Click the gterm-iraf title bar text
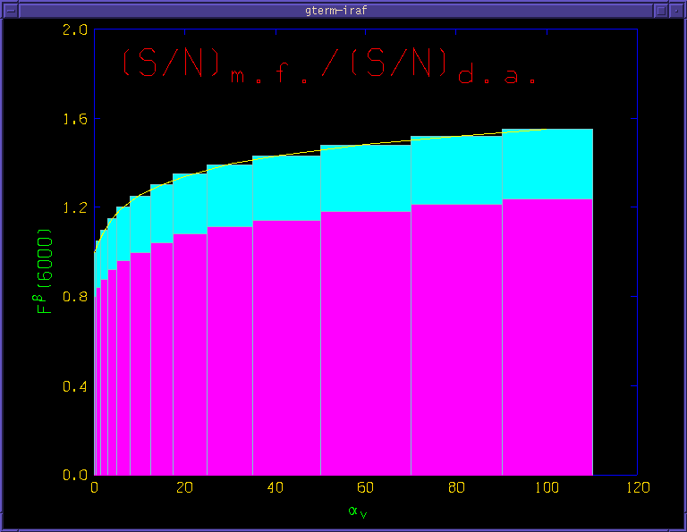The width and height of the screenshot is (687, 532). pos(343,9)
